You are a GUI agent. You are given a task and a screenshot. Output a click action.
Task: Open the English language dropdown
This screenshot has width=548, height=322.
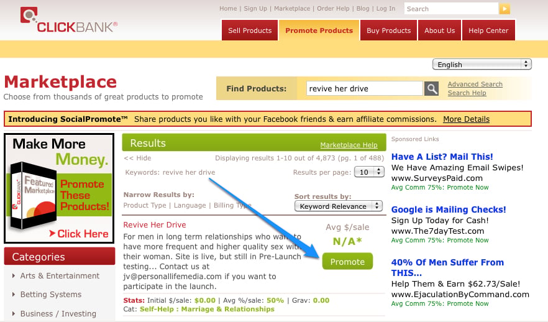tap(482, 65)
